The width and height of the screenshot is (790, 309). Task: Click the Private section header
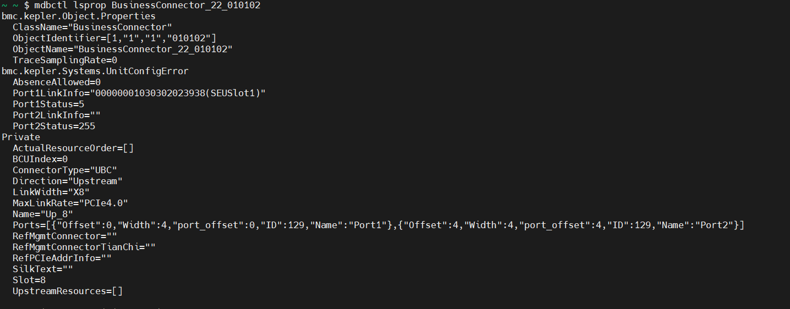(21, 137)
